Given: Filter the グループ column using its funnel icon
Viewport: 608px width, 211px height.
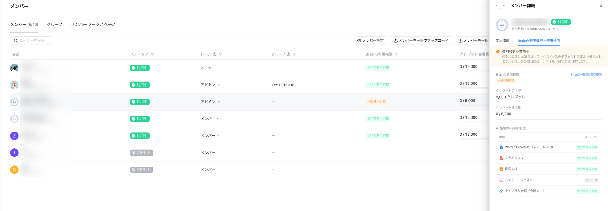Looking at the screenshot, I should coord(294,54).
